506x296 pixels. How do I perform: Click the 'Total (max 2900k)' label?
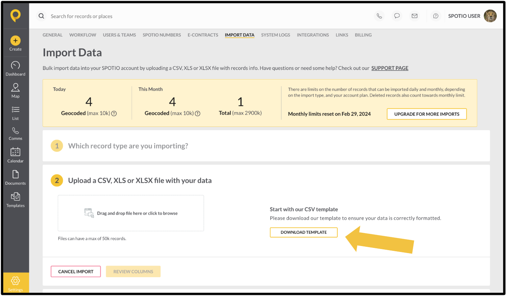tap(240, 113)
